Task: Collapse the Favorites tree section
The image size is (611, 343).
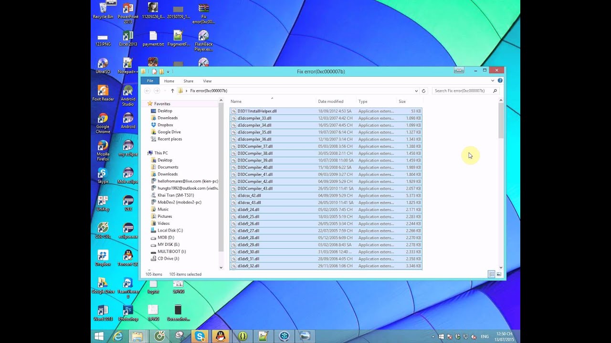Action: pos(144,103)
